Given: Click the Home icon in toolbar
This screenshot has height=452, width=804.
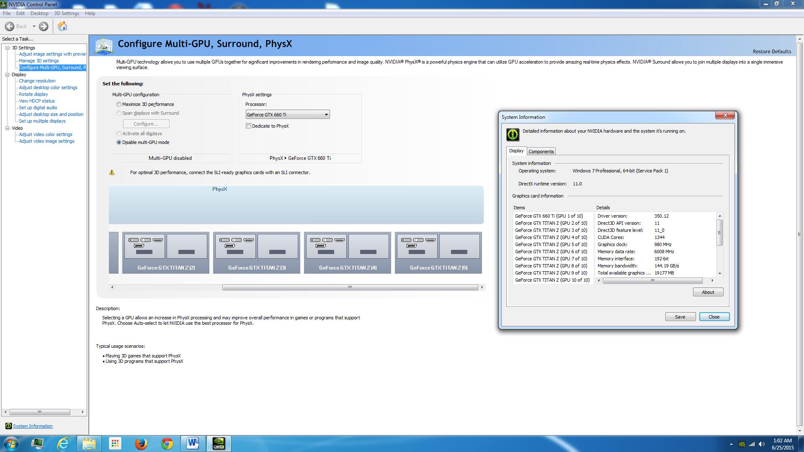Looking at the screenshot, I should click(62, 26).
